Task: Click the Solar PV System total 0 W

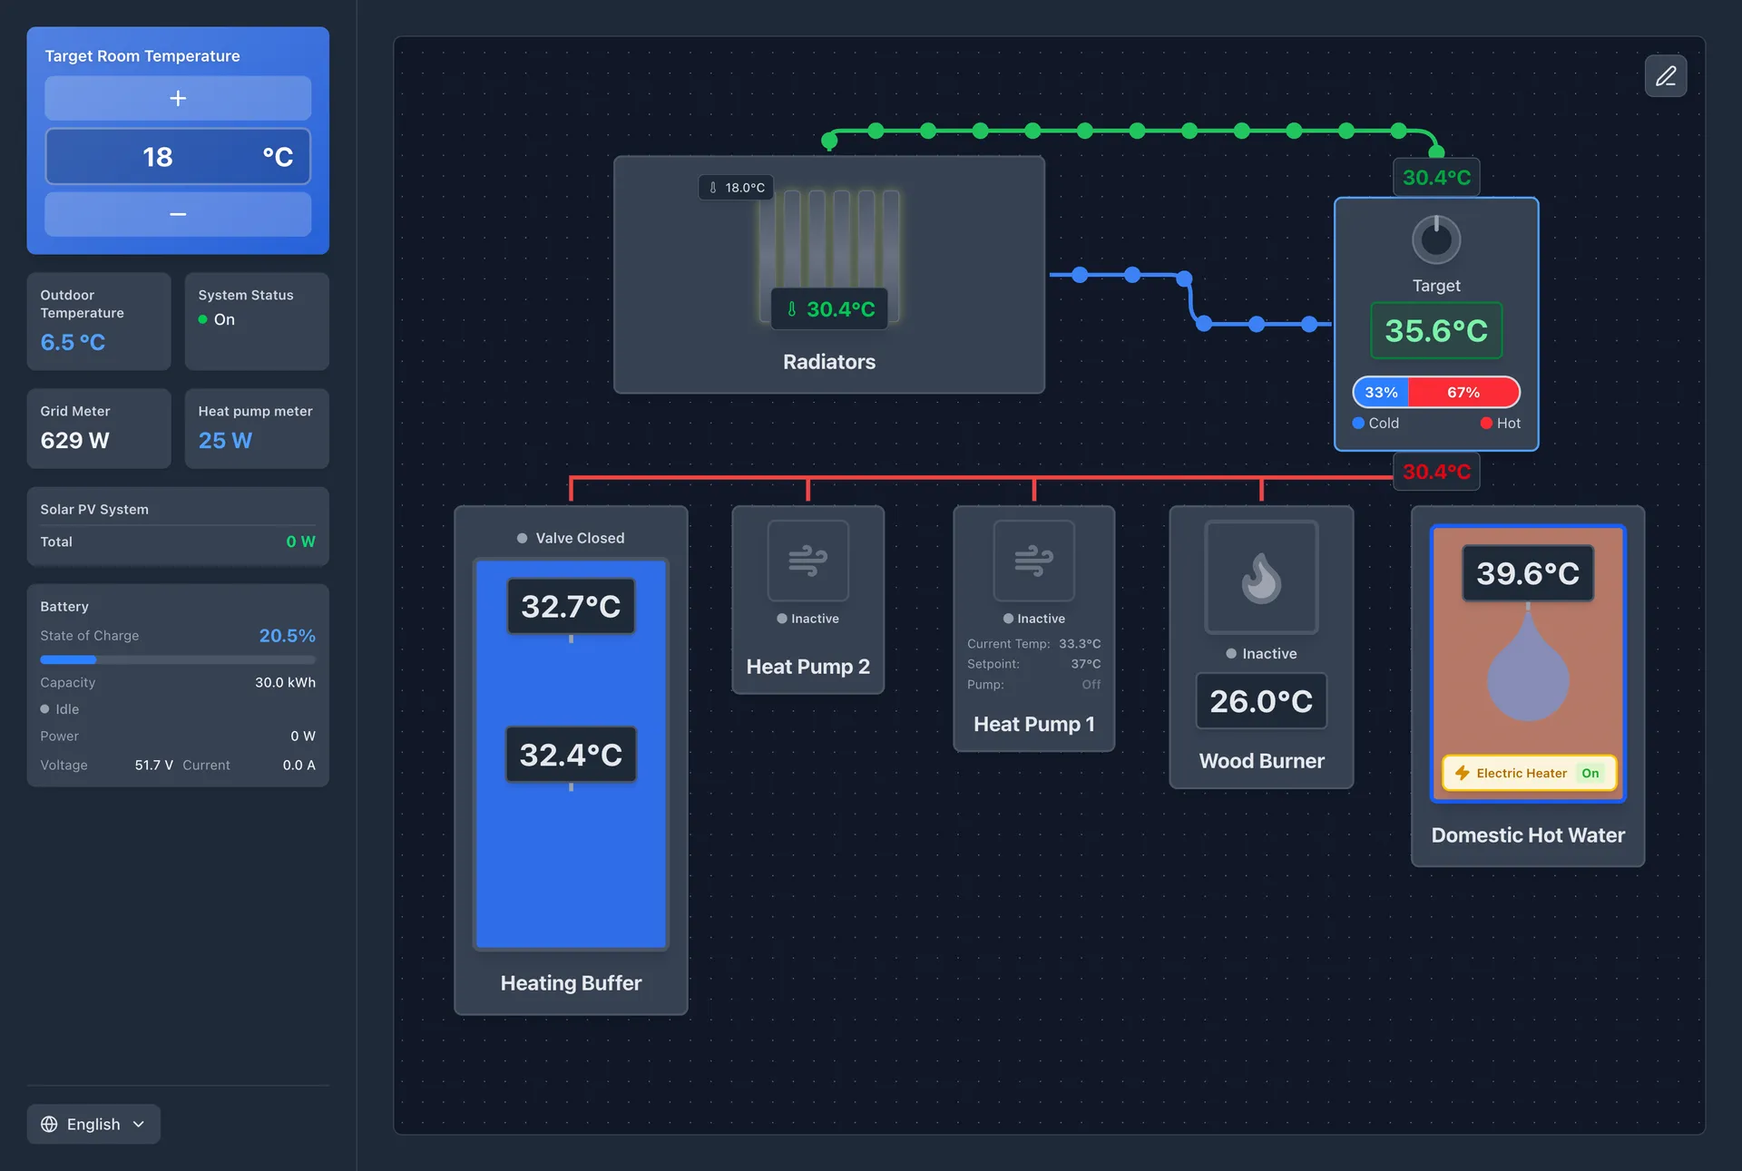Action: (x=300, y=542)
